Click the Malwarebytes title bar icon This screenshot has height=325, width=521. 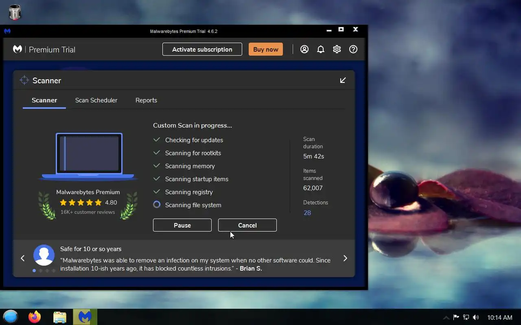click(x=7, y=31)
